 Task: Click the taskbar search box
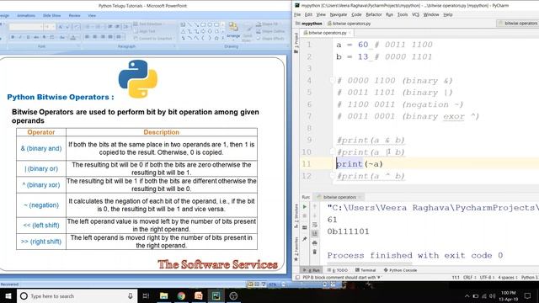[77, 295]
